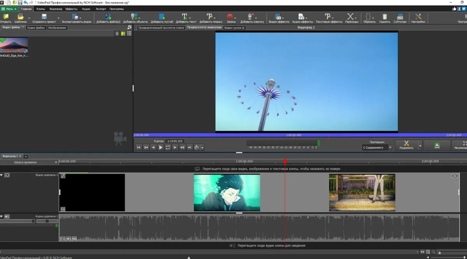
Task: Click the Обрезать trim icon
Action: [368, 17]
